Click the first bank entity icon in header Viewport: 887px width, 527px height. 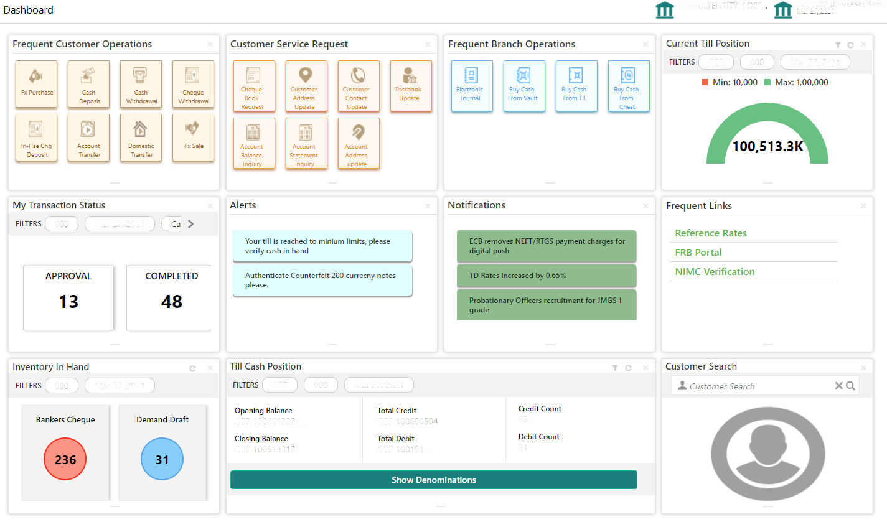coord(665,10)
